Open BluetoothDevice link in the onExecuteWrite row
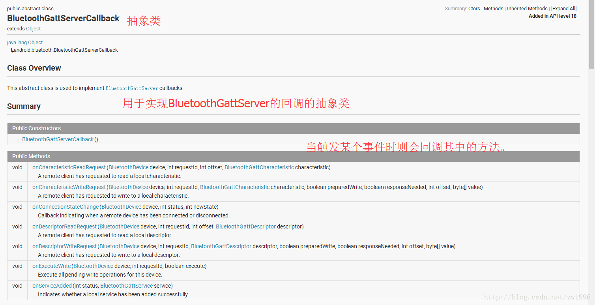Image resolution: width=595 pixels, height=305 pixels. pyautogui.click(x=94, y=266)
